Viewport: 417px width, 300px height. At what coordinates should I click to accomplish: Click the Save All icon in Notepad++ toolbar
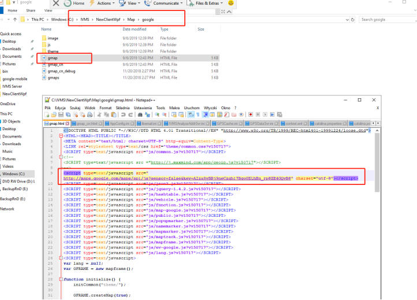[x=68, y=114]
